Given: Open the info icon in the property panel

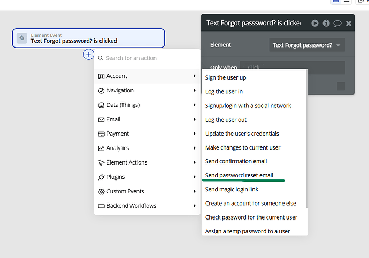Looking at the screenshot, I should click(326, 23).
